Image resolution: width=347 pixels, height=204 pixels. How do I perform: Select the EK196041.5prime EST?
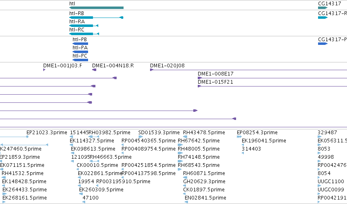(x=243, y=145)
